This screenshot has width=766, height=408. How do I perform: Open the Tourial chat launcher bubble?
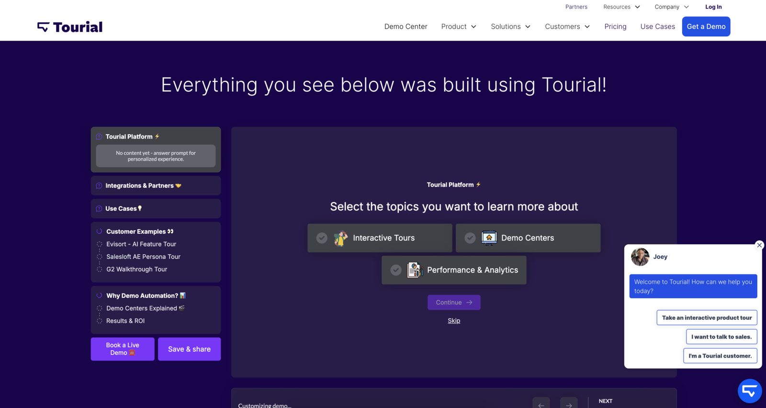750,391
